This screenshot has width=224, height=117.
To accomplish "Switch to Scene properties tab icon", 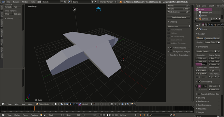I will click(x=209, y=25).
